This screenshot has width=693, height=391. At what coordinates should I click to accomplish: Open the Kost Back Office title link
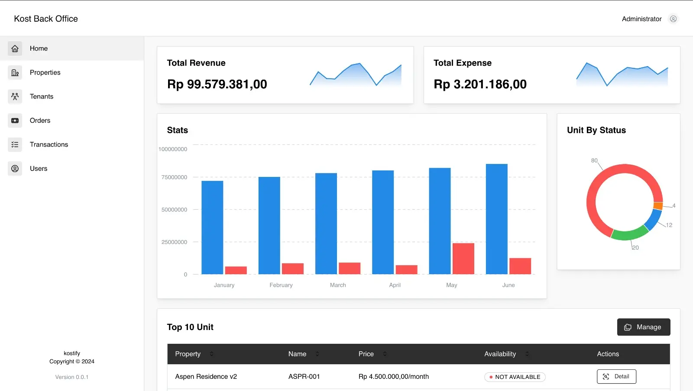[x=46, y=19]
